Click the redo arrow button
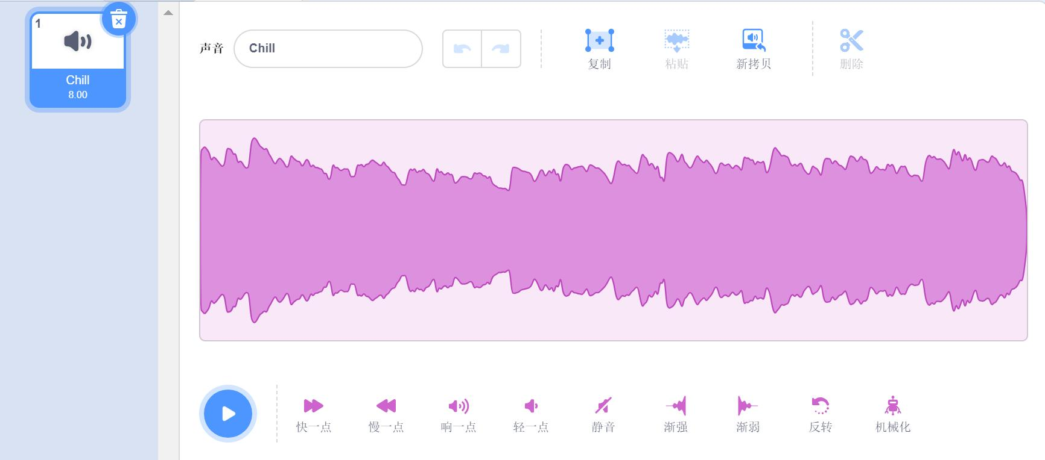This screenshot has height=460, width=1045. click(x=500, y=48)
